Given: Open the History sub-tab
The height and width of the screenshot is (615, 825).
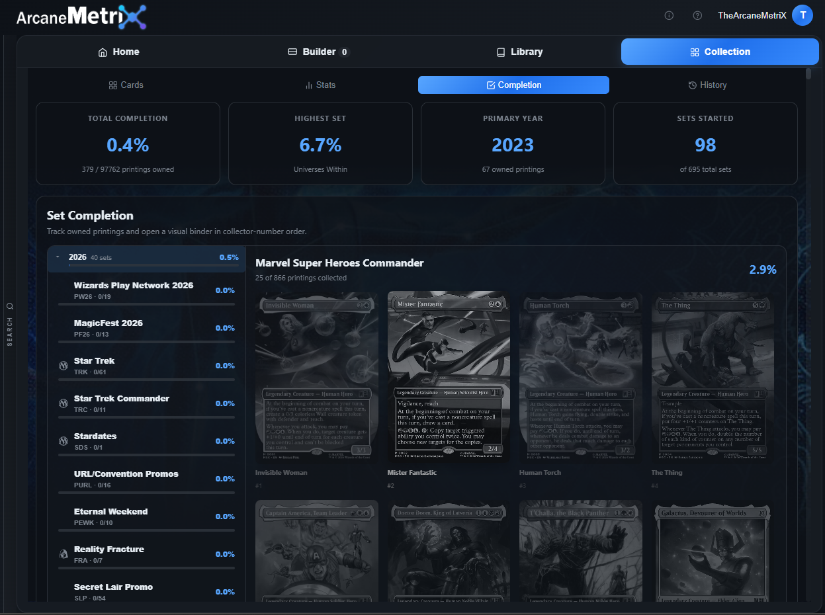Looking at the screenshot, I should point(707,85).
